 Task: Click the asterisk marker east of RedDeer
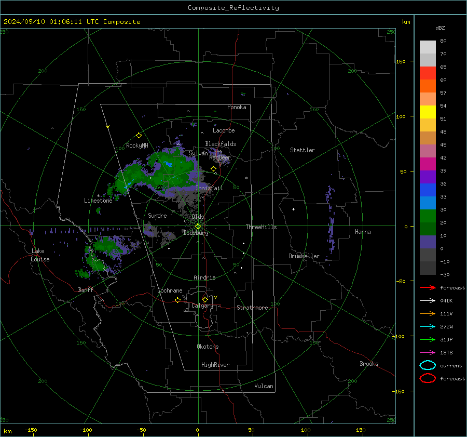click(246, 178)
